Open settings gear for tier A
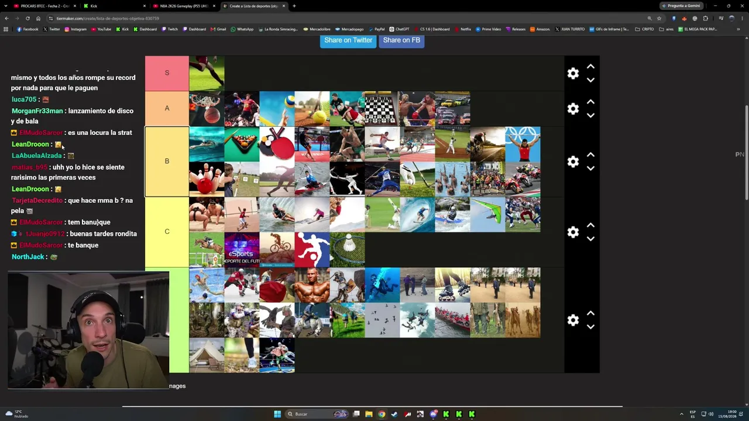 pos(573,109)
